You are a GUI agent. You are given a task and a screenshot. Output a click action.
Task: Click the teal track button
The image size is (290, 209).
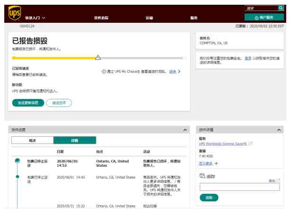[x=209, y=198]
